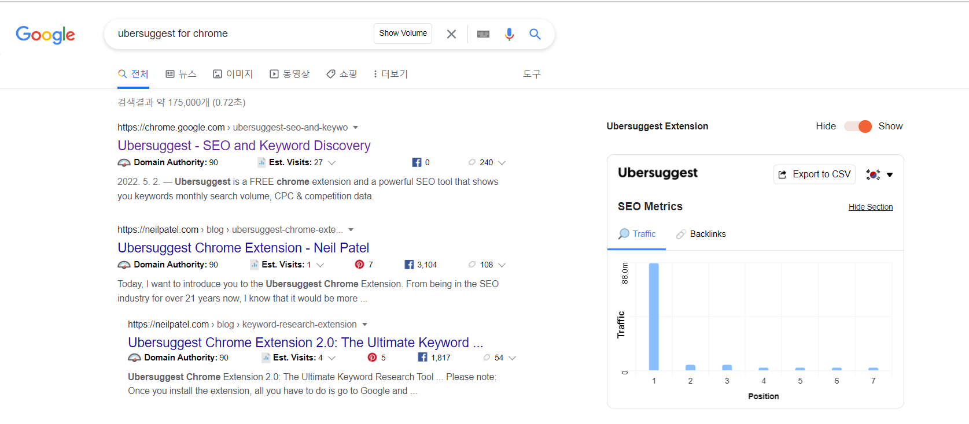Click backlink chain icon beside 108
This screenshot has height=424, width=969.
pyautogui.click(x=472, y=265)
